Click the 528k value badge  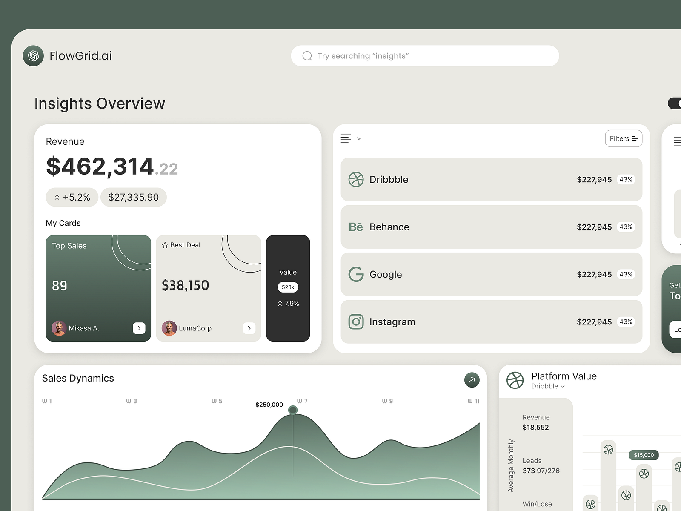pos(288,287)
